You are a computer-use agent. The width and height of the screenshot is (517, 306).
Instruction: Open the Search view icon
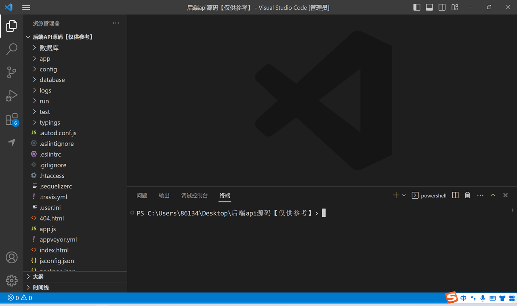pyautogui.click(x=12, y=49)
